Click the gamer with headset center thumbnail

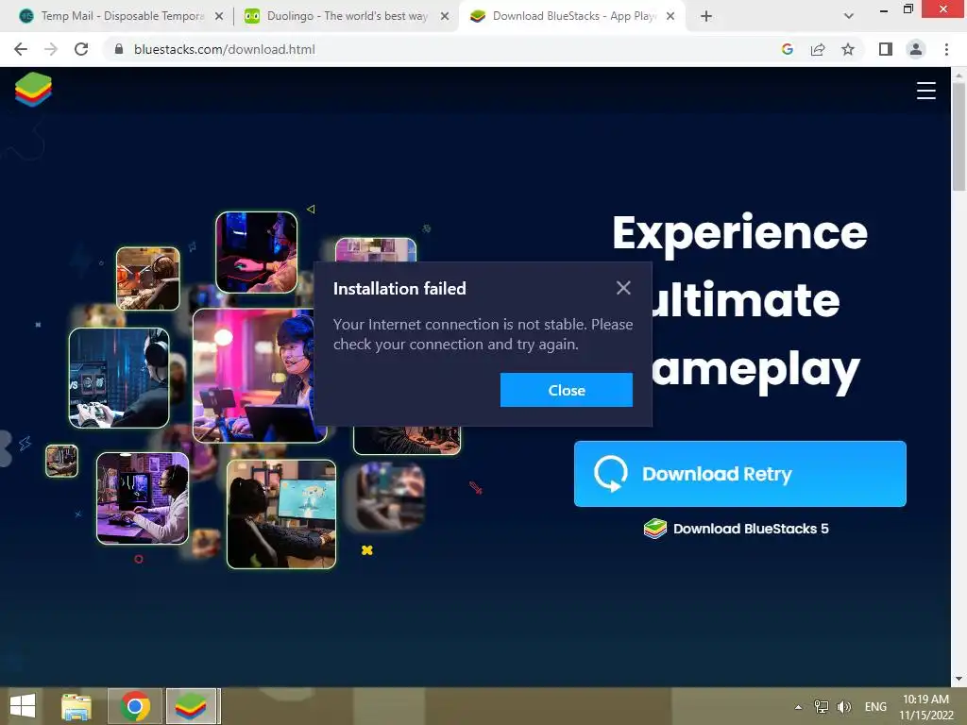pos(259,375)
